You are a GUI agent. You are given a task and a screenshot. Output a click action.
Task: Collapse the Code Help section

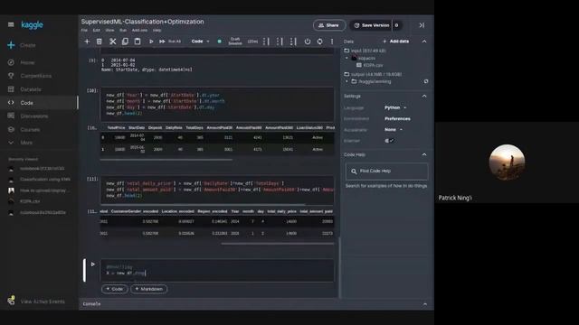pos(424,154)
